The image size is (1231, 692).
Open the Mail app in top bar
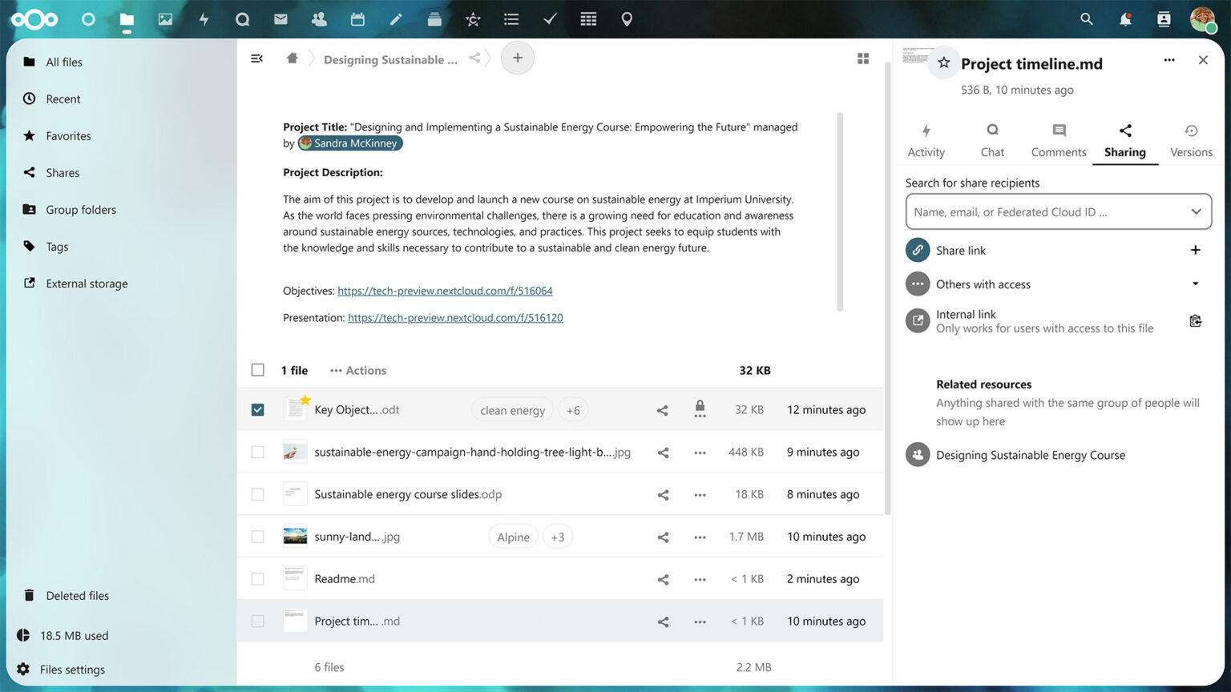click(x=281, y=19)
